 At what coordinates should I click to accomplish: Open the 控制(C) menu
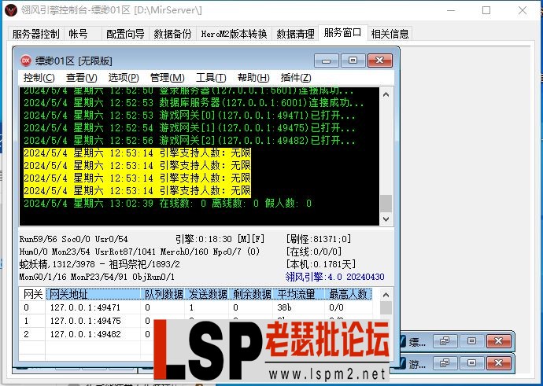39,78
